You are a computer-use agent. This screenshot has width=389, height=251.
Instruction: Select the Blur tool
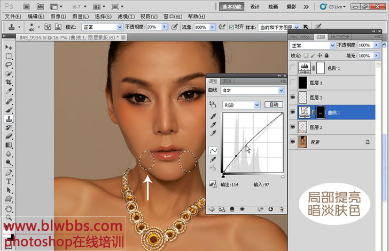[9, 153]
